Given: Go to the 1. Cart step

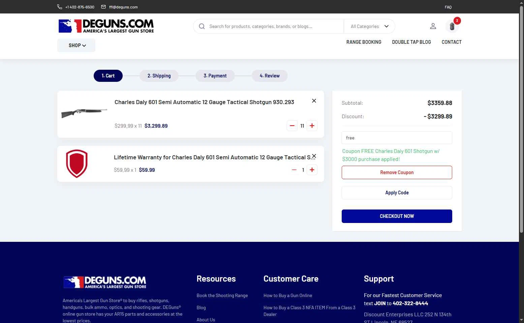Looking at the screenshot, I should [108, 76].
